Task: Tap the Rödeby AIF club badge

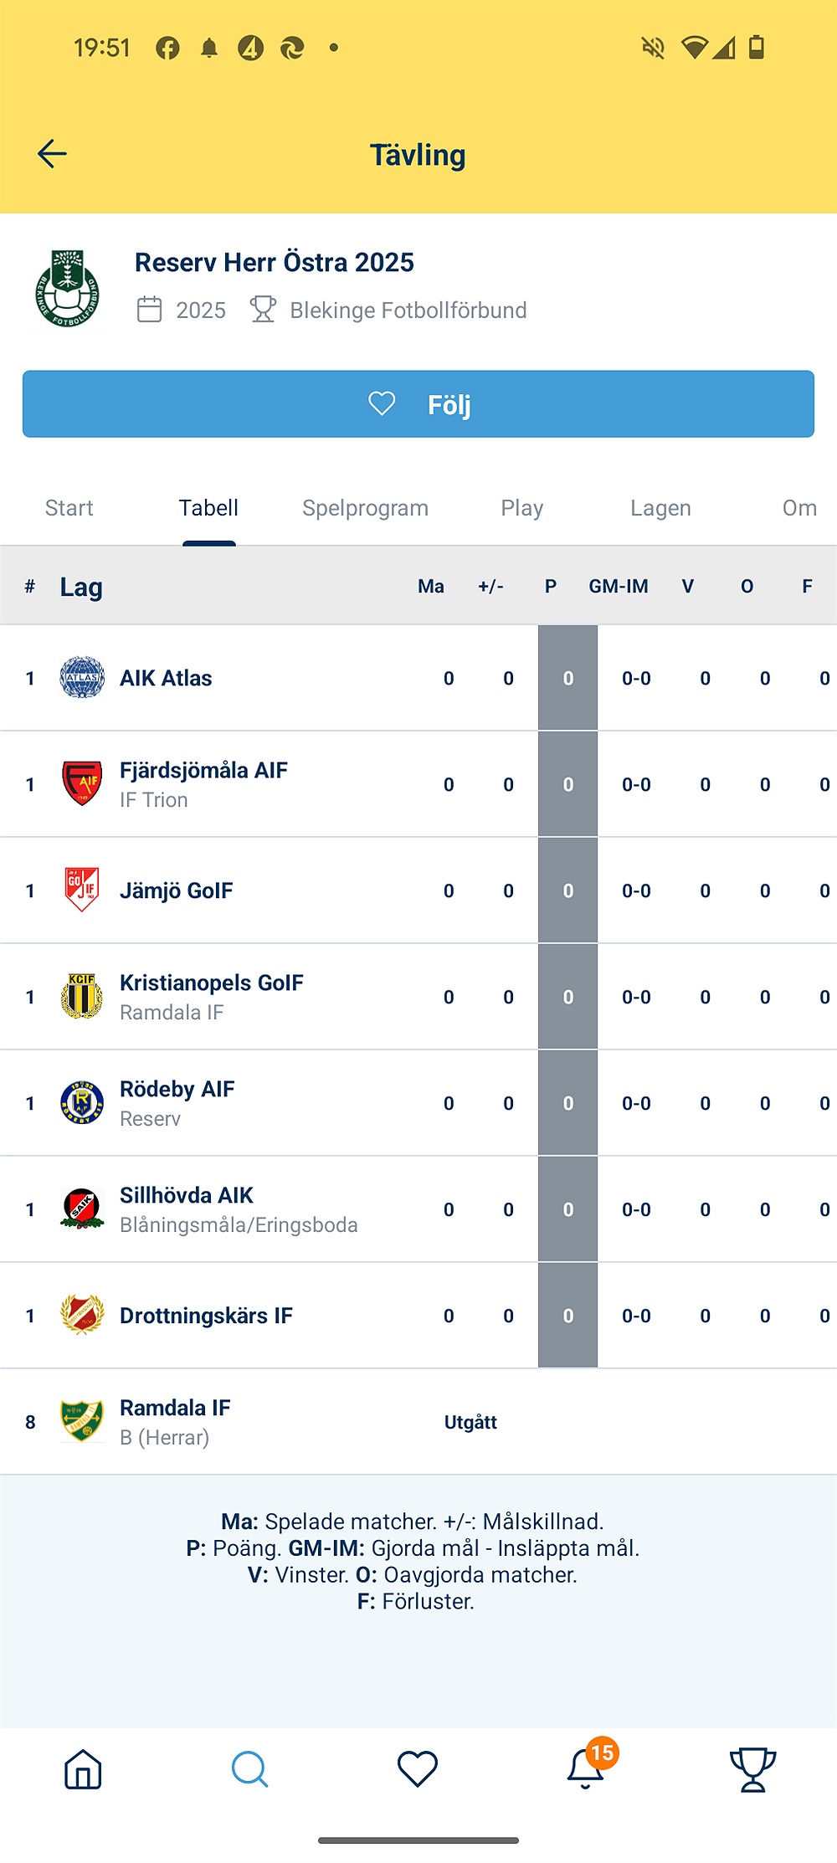Action: [82, 1103]
